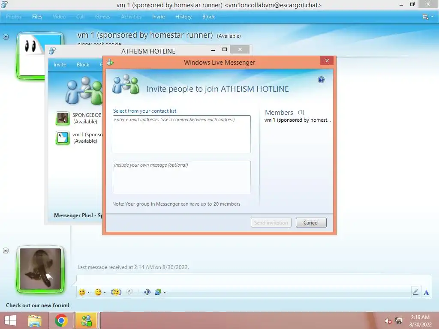The image size is (439, 329).
Task: Click ATHEISM HOTLINE window title icon
Action: [52, 51]
